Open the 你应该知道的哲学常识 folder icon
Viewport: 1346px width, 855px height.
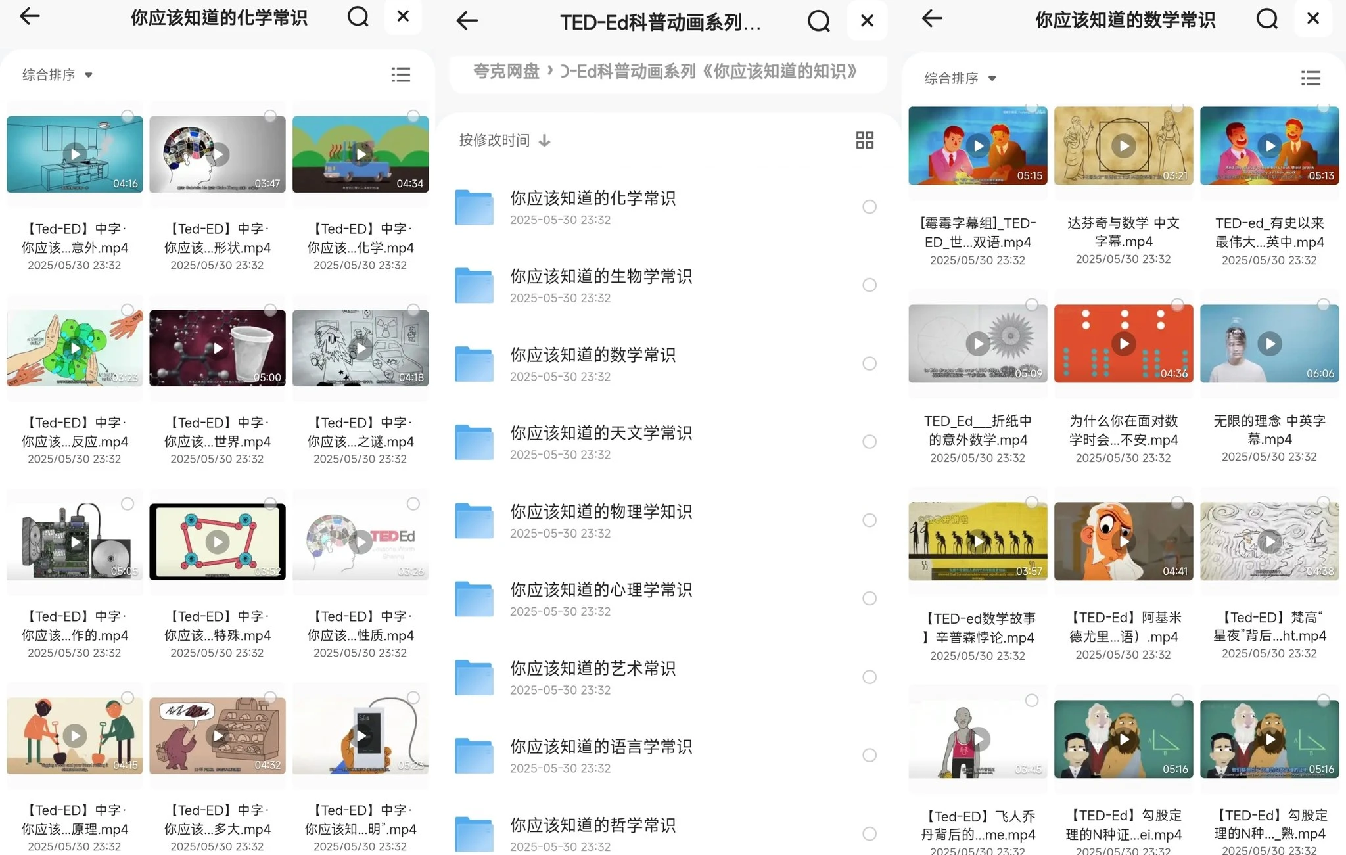click(x=474, y=833)
